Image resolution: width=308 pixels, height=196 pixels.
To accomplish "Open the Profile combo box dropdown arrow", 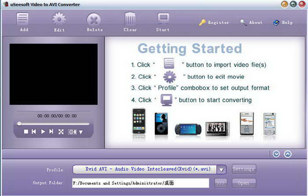I will coord(221,170).
